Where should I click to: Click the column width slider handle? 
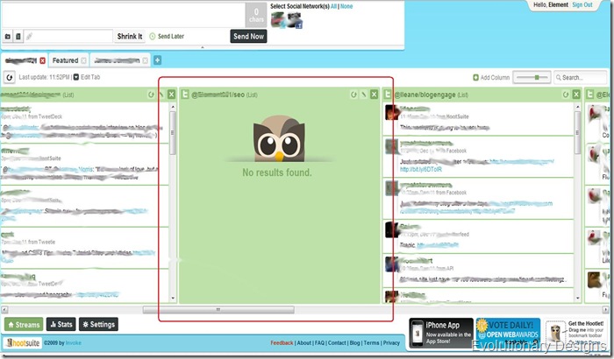coord(537,77)
